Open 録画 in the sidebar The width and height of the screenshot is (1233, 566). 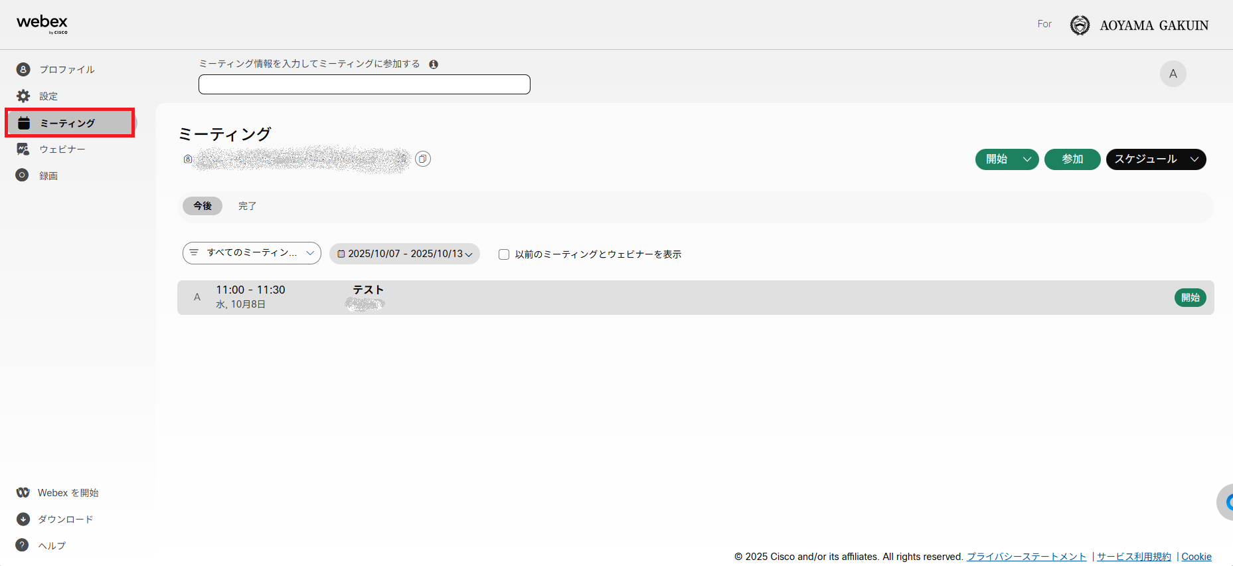[38, 175]
